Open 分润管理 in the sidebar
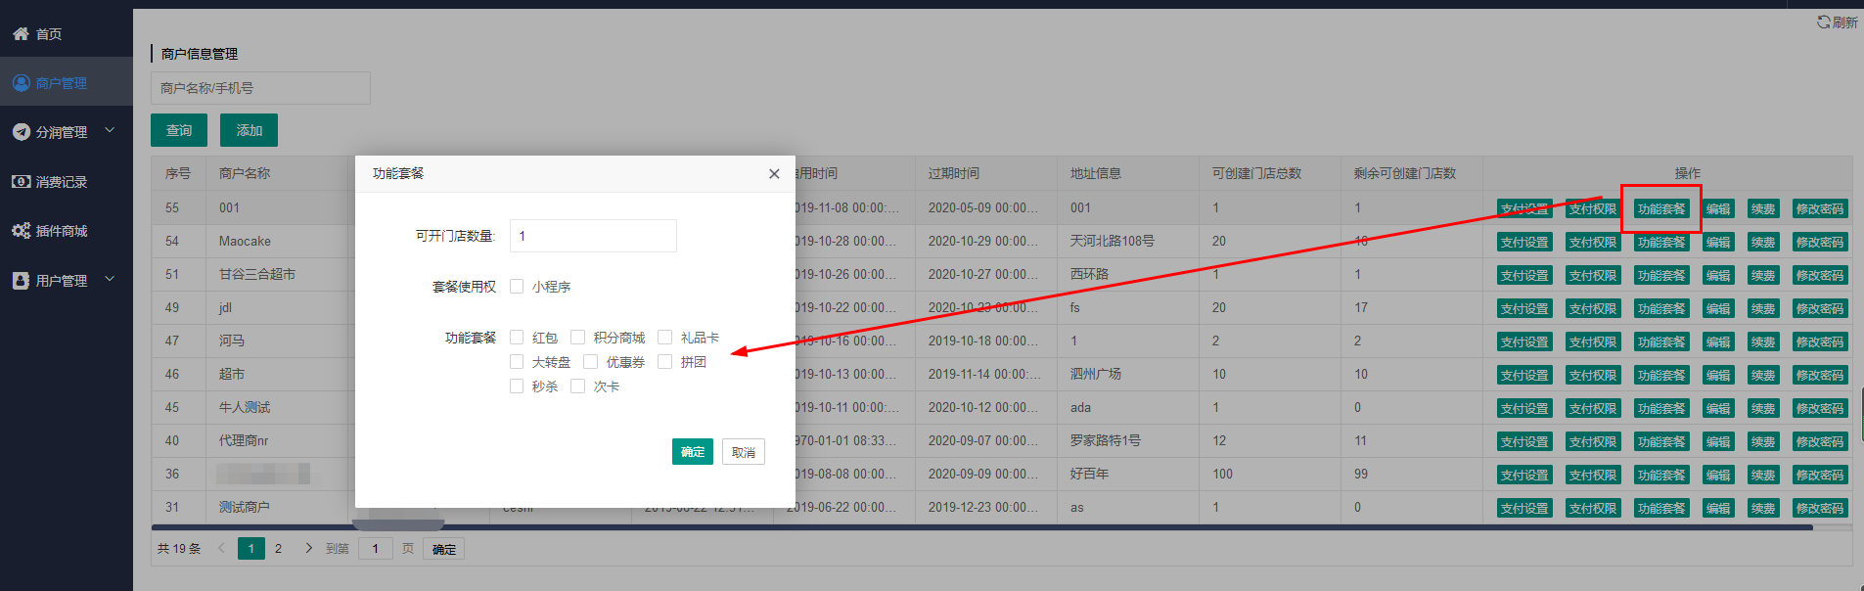Image resolution: width=1864 pixels, height=591 pixels. pos(62,132)
